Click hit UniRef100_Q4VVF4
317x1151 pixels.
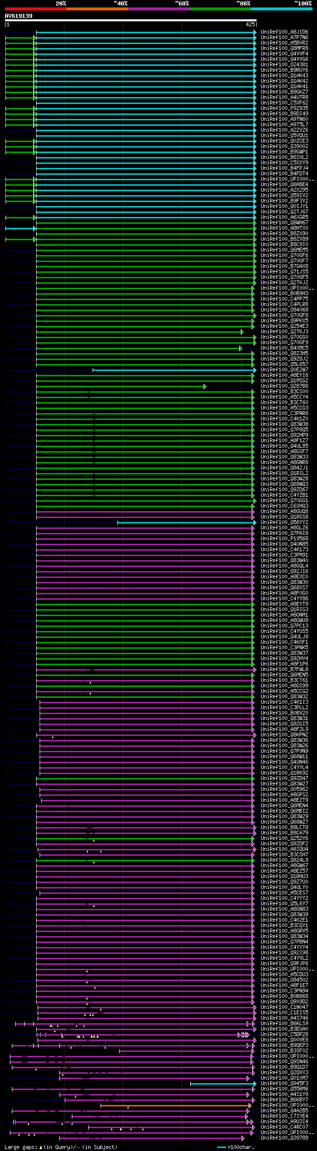(284, 54)
